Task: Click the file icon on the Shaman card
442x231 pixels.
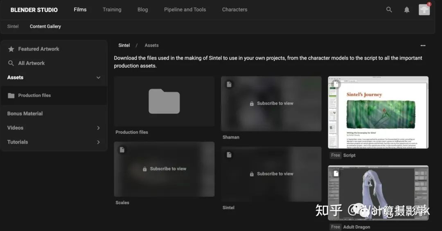Action: coord(229,84)
